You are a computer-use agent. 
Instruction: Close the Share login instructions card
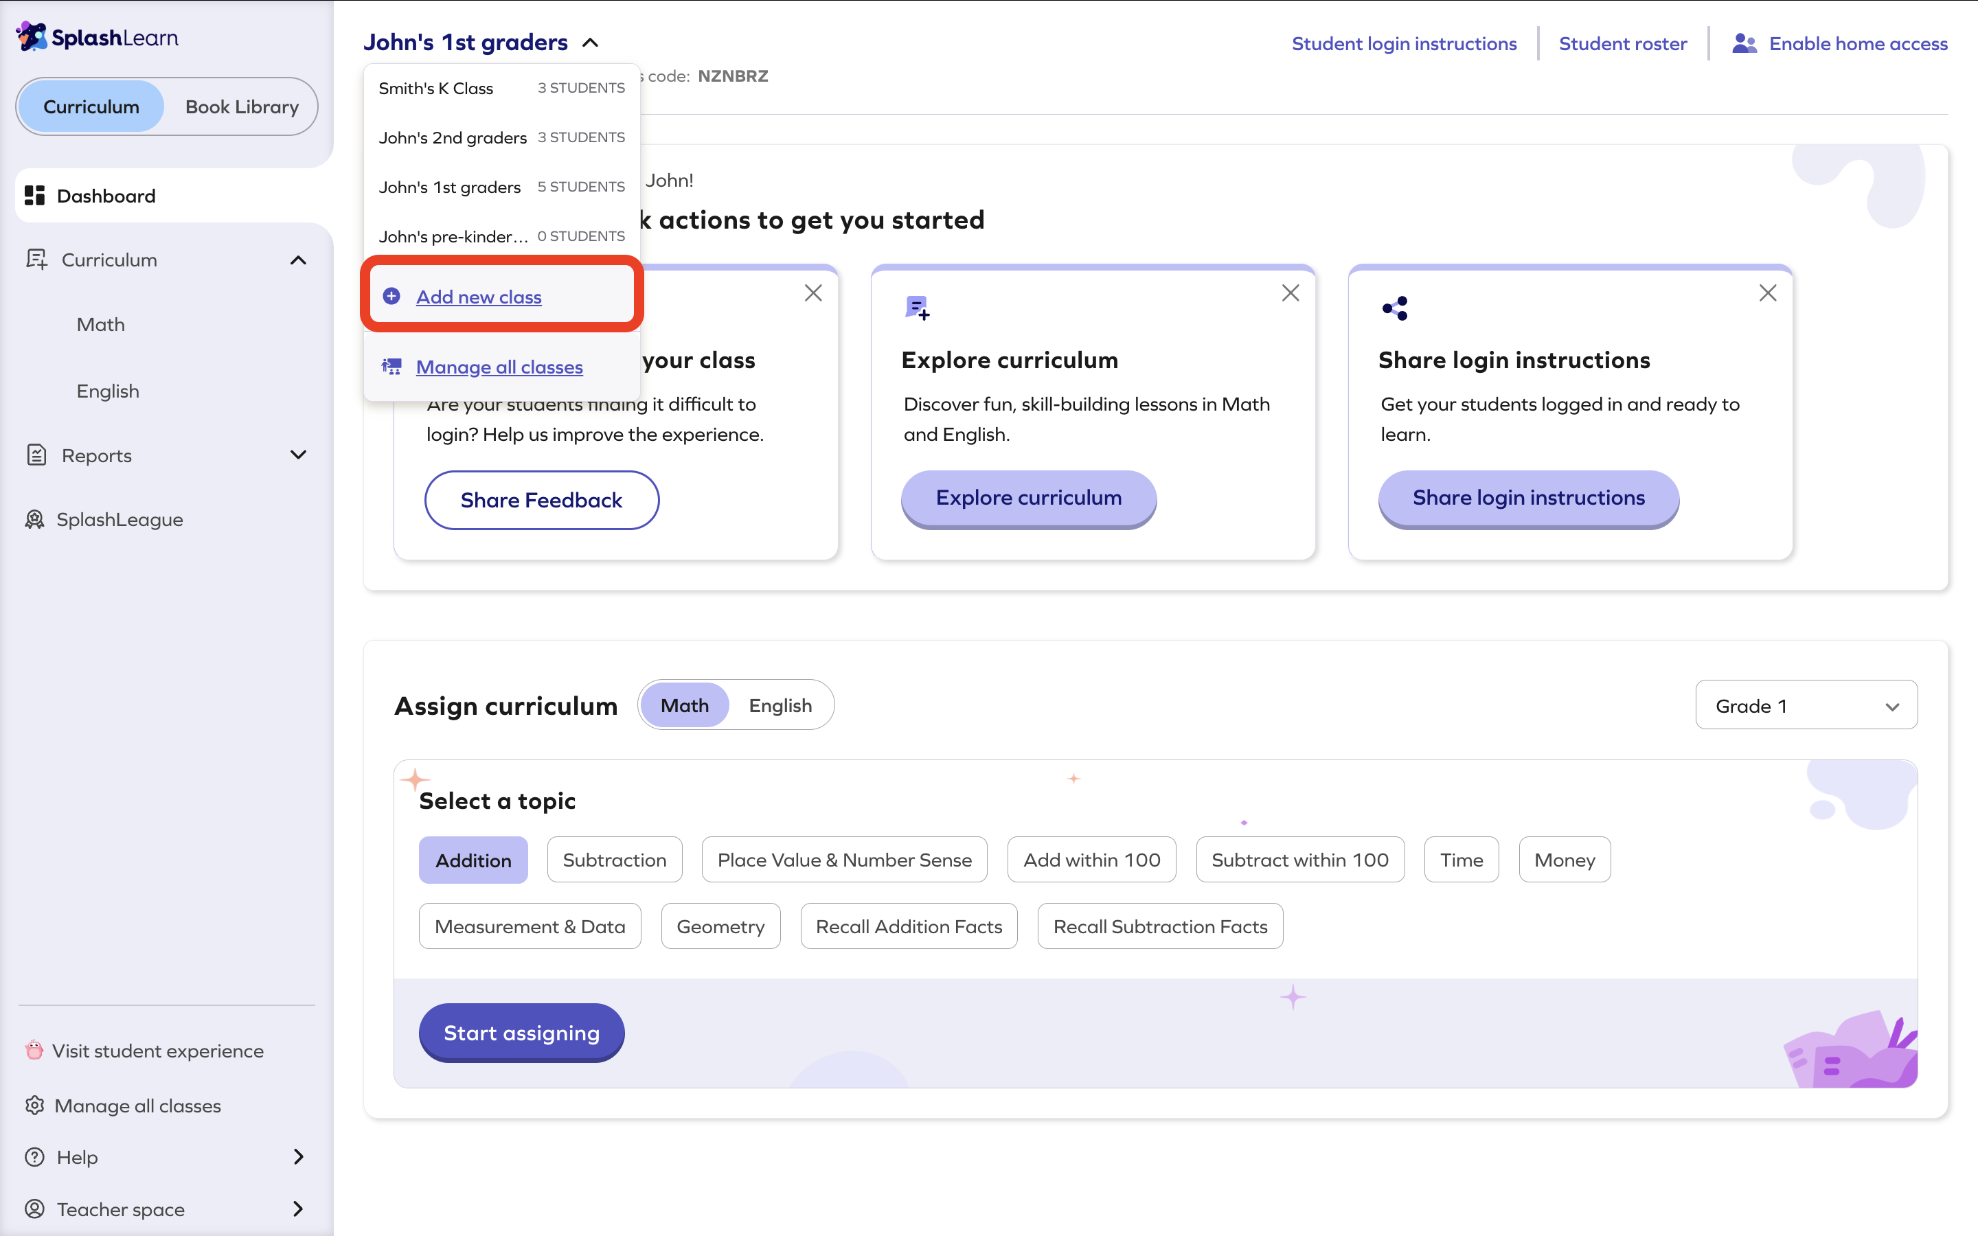tap(1768, 293)
